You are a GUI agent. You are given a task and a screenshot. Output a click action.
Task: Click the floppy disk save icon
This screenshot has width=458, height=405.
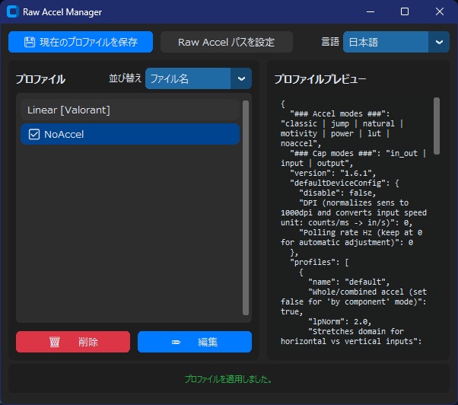point(30,42)
